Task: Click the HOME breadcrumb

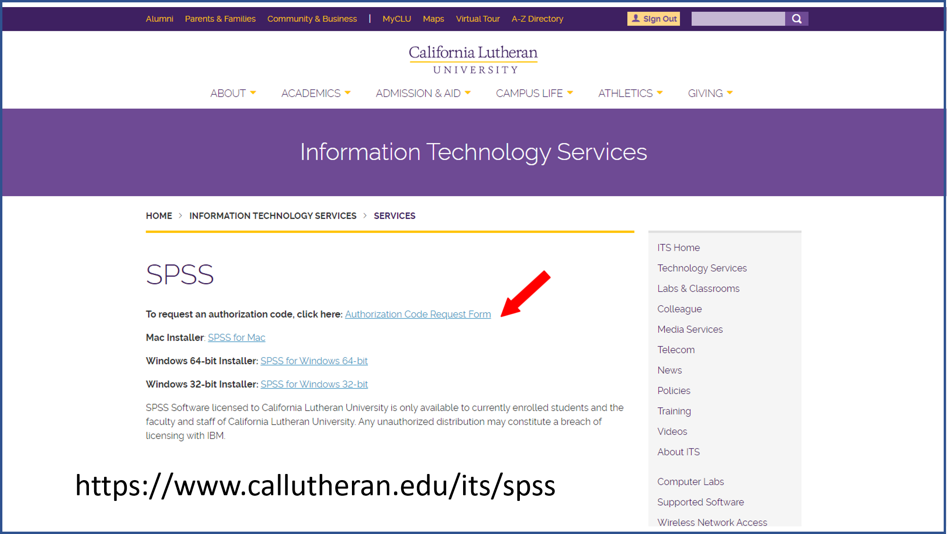Action: pos(159,216)
